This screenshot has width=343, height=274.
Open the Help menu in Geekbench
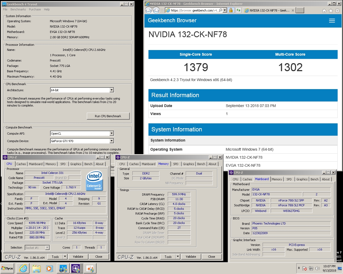(x=47, y=9)
